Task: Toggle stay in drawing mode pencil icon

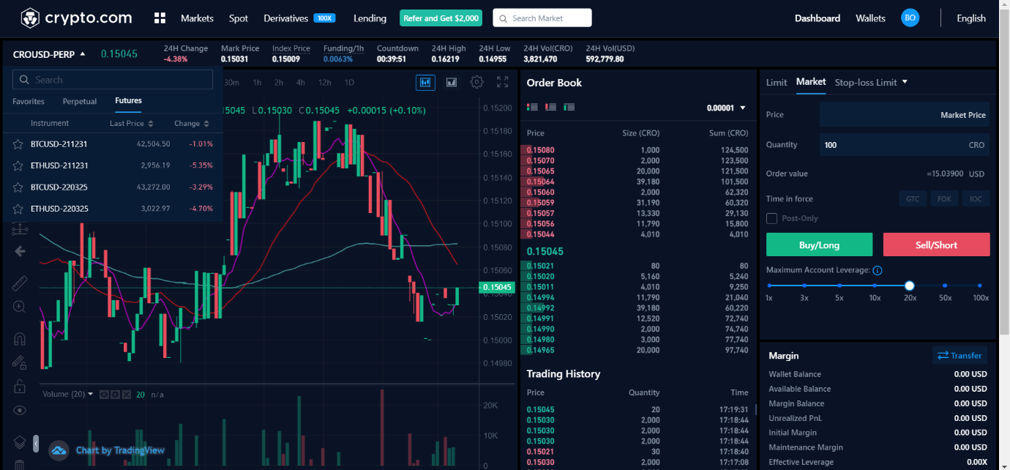Action: (x=20, y=362)
